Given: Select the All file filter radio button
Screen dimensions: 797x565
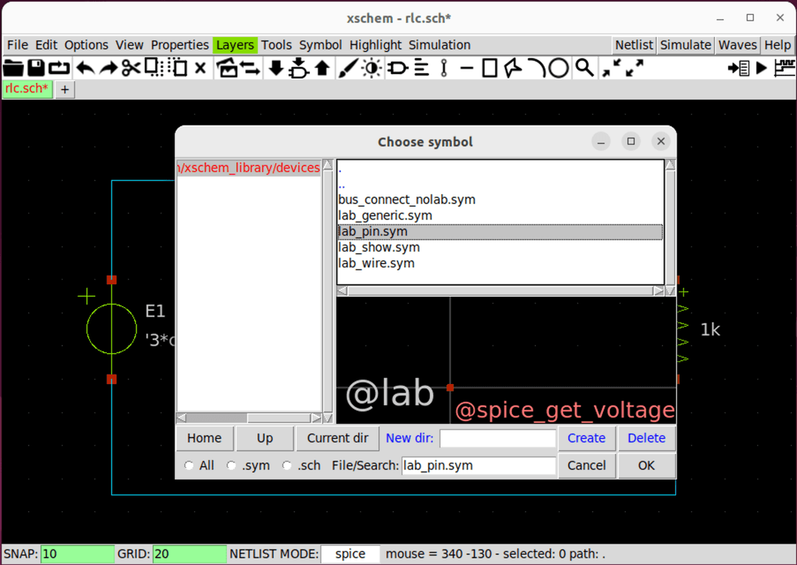Looking at the screenshot, I should (190, 466).
